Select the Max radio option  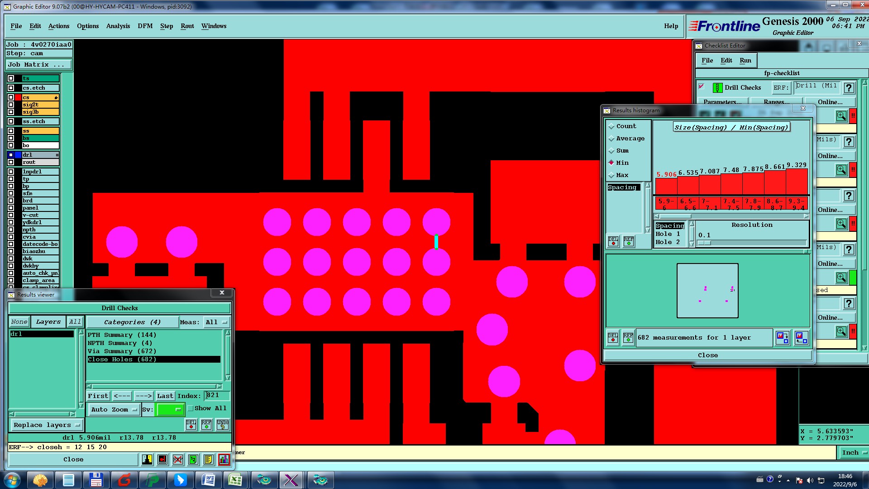pos(611,175)
